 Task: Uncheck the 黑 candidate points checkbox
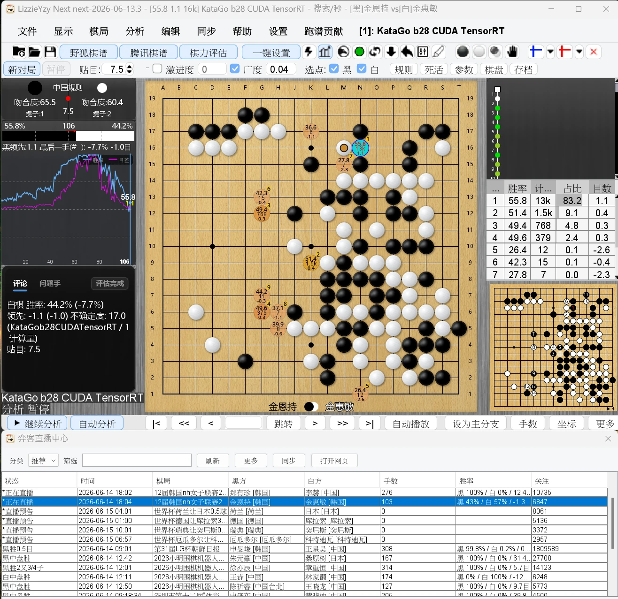334,69
